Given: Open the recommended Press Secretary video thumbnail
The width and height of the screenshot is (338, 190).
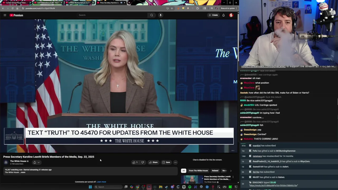Looking at the screenshot, I should pyautogui.click(x=192, y=179).
